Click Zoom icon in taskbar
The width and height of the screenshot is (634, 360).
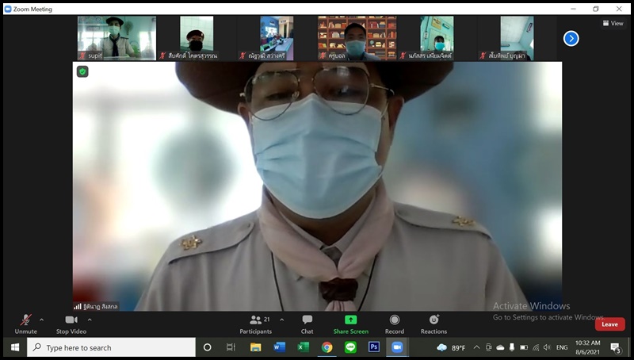coord(397,347)
